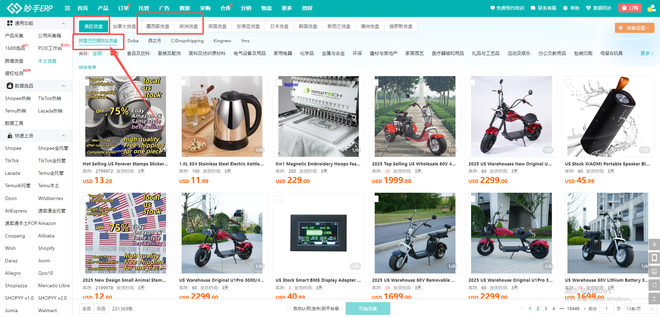Open the Doba sub-tab
The image size is (660, 317).
[x=133, y=41]
